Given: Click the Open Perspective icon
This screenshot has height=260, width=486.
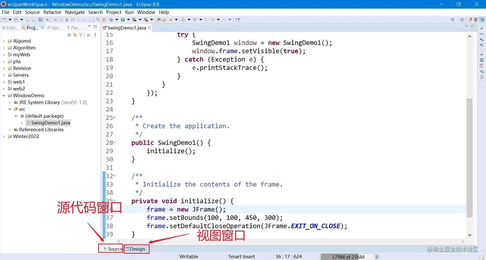Looking at the screenshot, I should (x=462, y=20).
